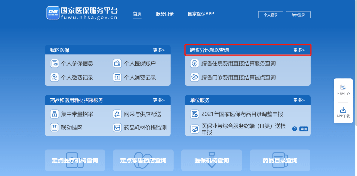Image resolution: width=357 pixels, height=176 pixels.
Task: Open the 定点医疗机构查询 card
Action: [x=75, y=160]
